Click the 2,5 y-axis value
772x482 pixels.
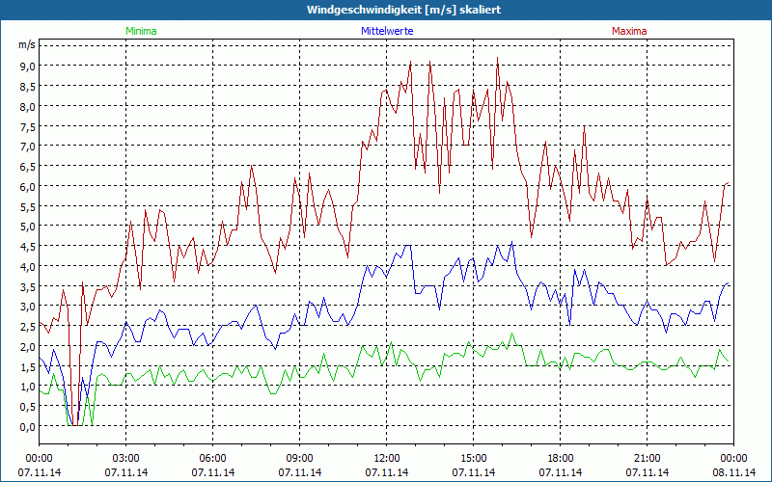28,327
